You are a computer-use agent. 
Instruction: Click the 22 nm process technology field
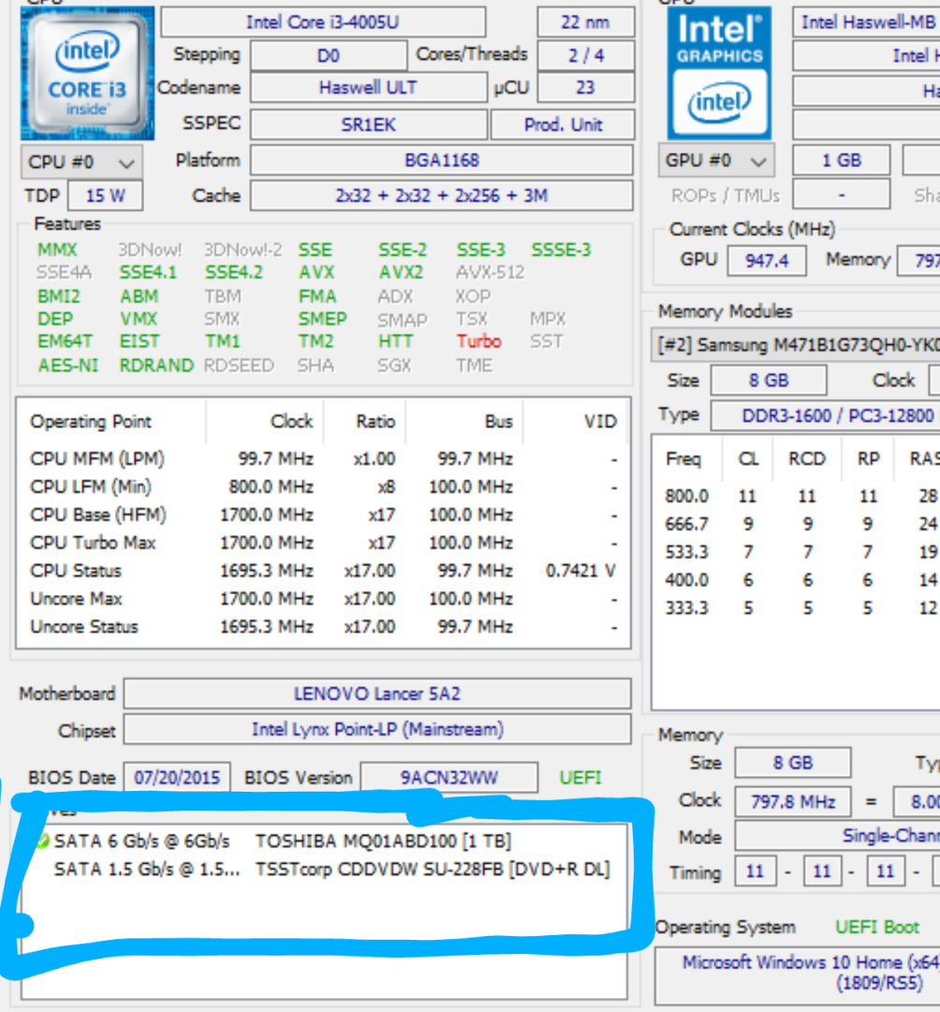[x=585, y=22]
